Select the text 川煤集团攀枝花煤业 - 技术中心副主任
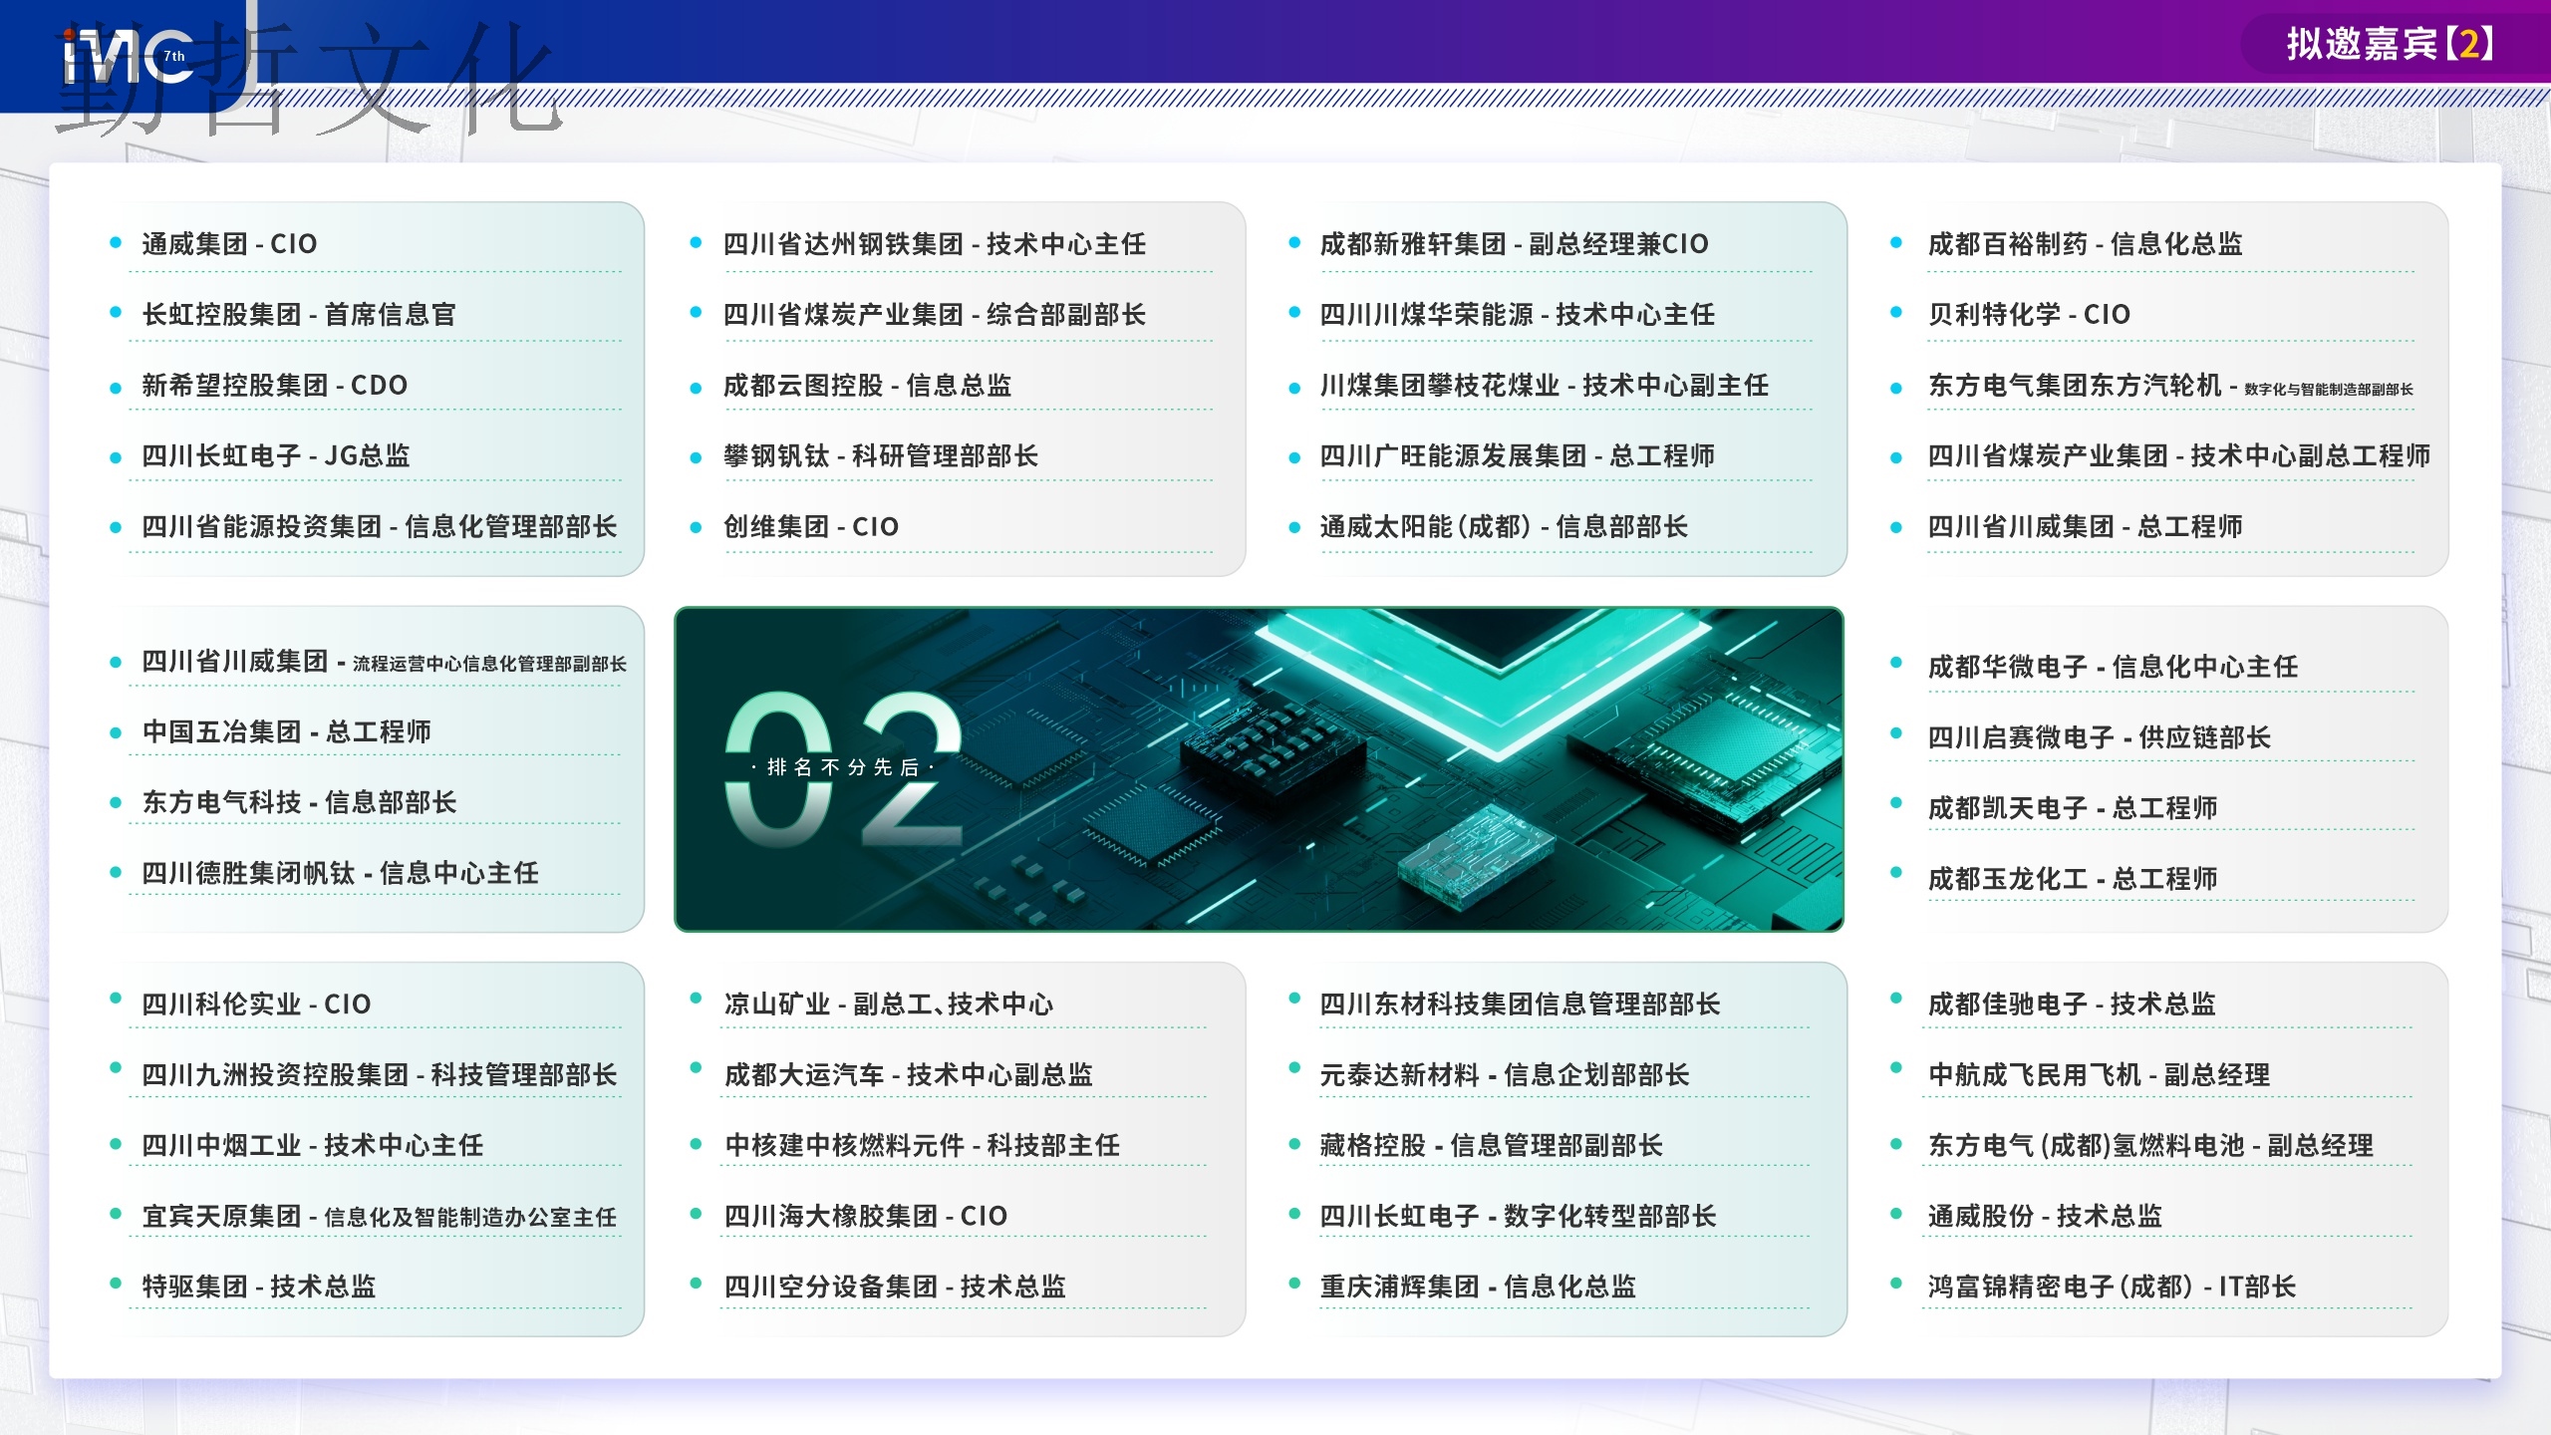The height and width of the screenshot is (1435, 2551). tap(1545, 386)
